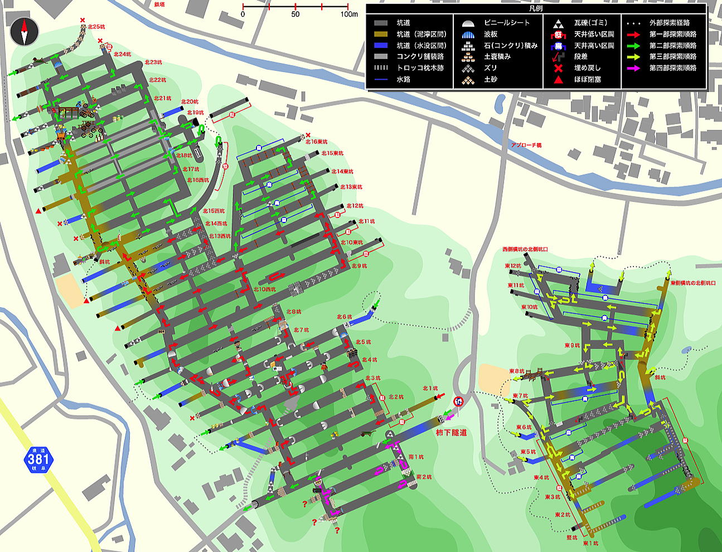This screenshot has height=552, width=722.
Task: Click the 瓦礫(ゴミ) triangle pile legend icon
Action: (x=557, y=23)
